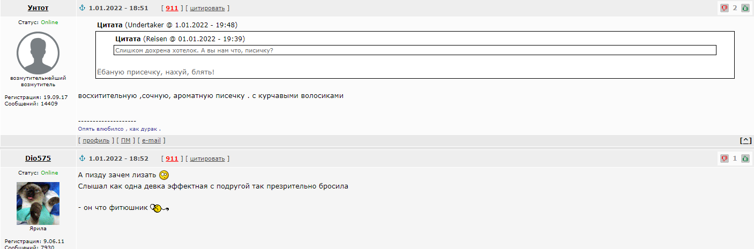Open Унтот's профиль link
Image resolution: width=754 pixels, height=249 pixels.
tap(96, 140)
